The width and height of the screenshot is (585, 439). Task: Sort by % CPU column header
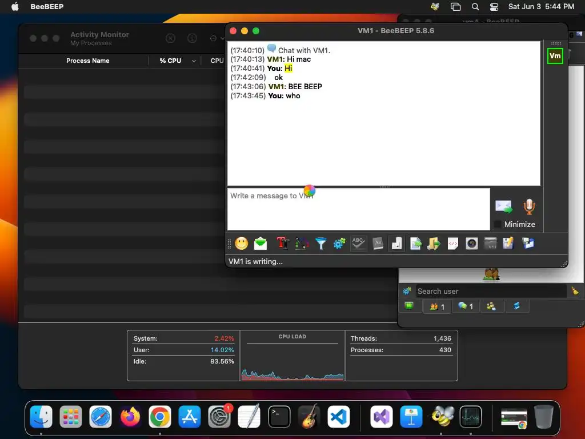pos(170,61)
